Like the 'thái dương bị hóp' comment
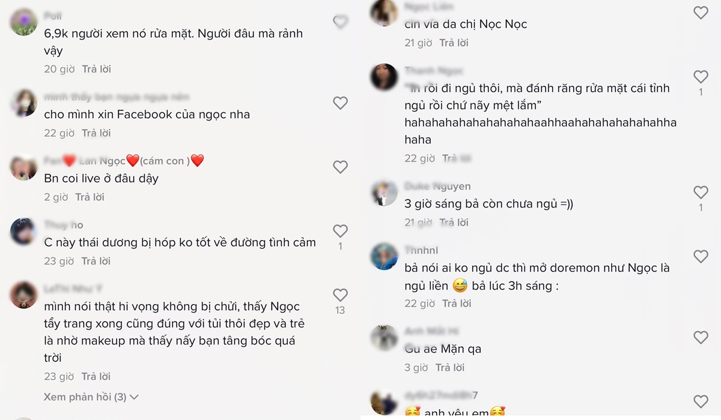The width and height of the screenshot is (721, 420). coord(341,231)
